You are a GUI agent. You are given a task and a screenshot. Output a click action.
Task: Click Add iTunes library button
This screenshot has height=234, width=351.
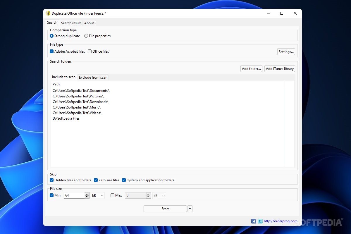[280, 69]
